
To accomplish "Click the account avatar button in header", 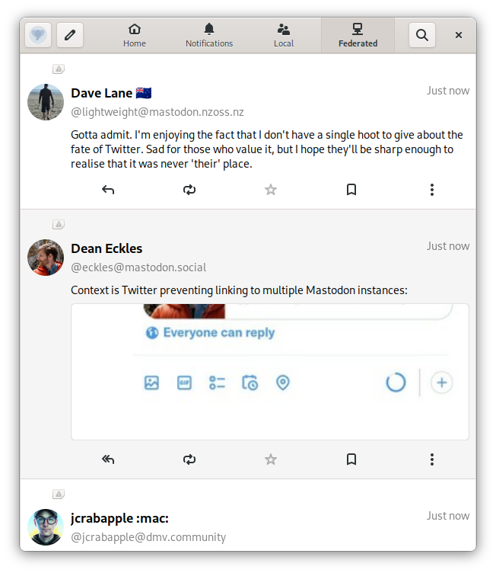I will coord(39,35).
